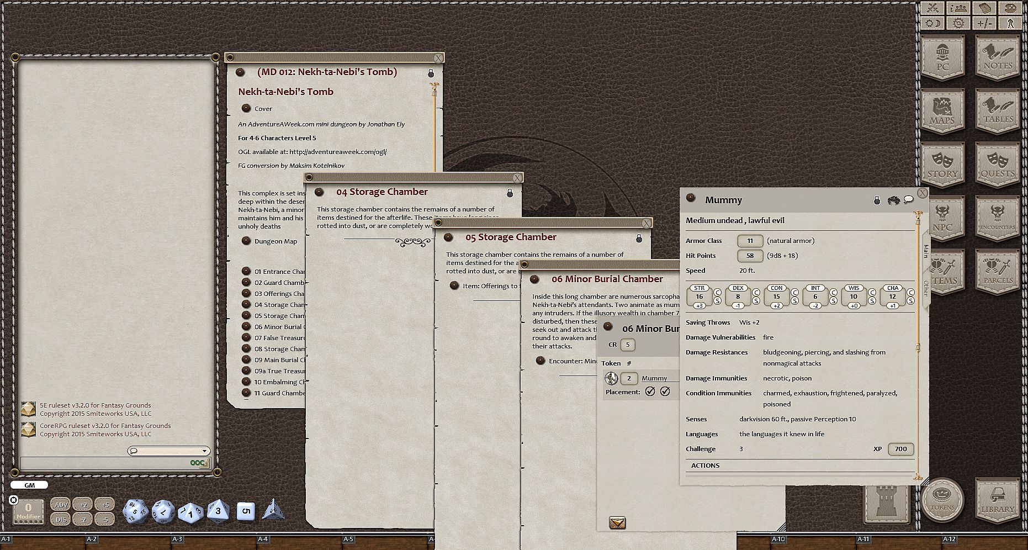The width and height of the screenshot is (1028, 550).
Task: Open the plus/minus modifiers icon
Action: coord(984,23)
